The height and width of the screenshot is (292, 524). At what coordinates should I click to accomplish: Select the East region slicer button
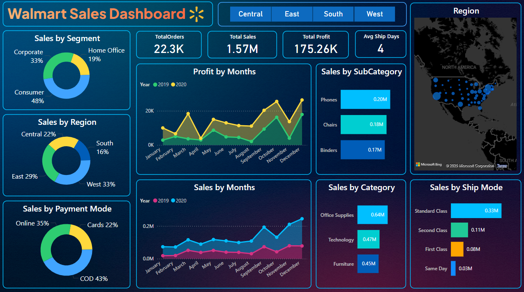point(292,14)
